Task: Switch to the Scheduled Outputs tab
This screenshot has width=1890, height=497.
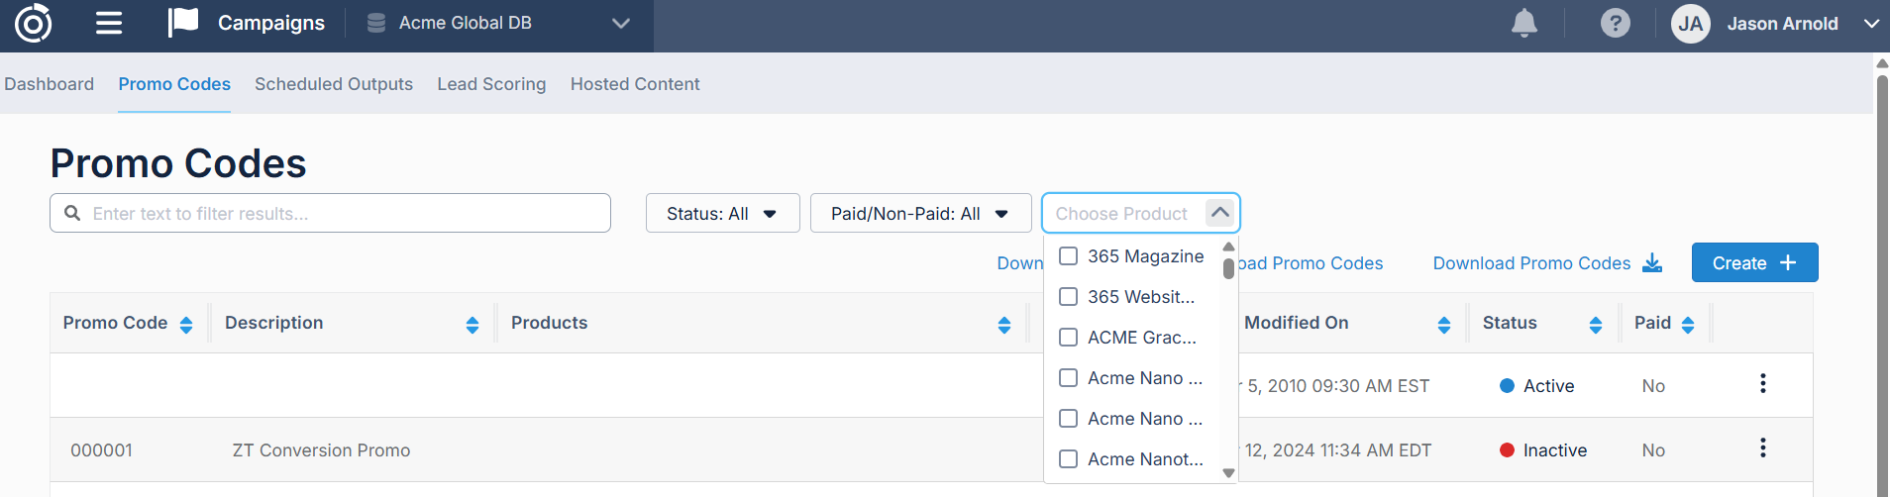Action: click(x=334, y=84)
